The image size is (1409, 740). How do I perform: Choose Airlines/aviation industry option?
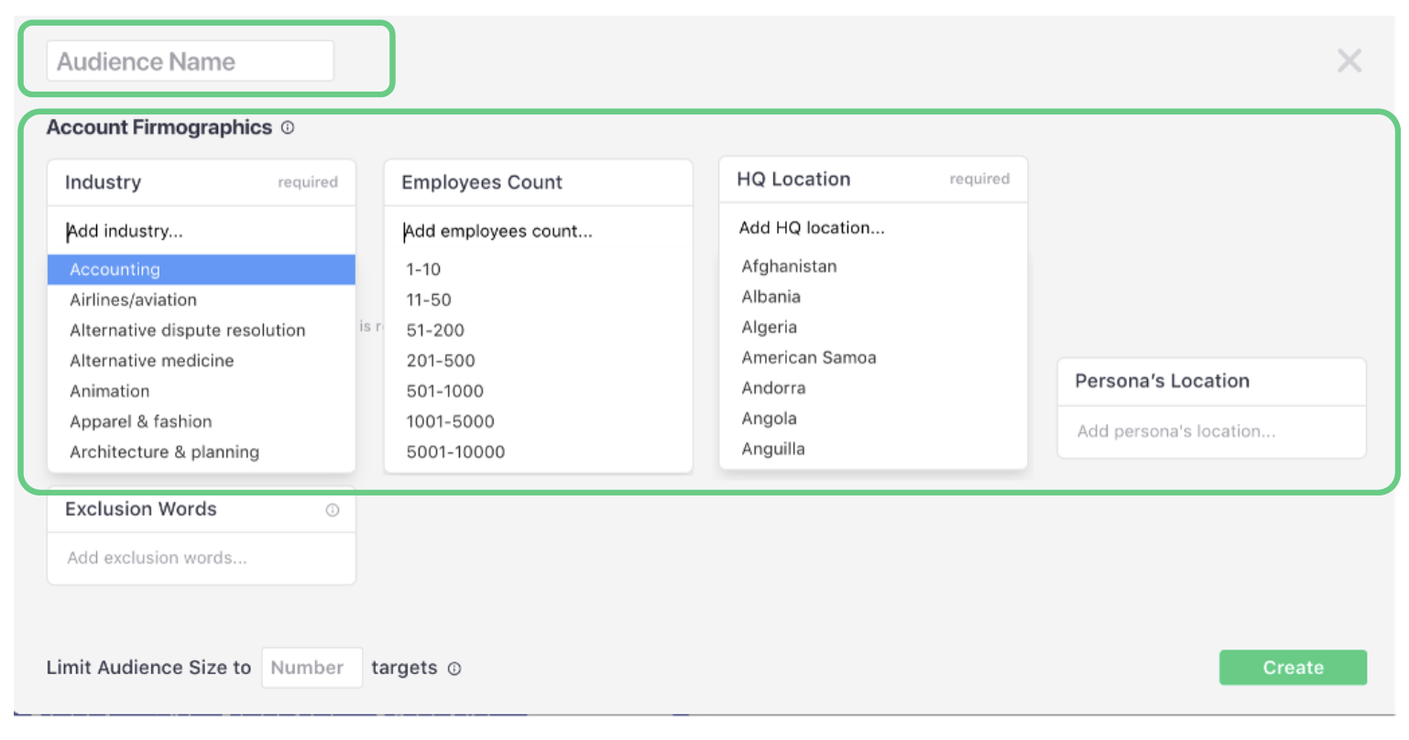click(133, 299)
